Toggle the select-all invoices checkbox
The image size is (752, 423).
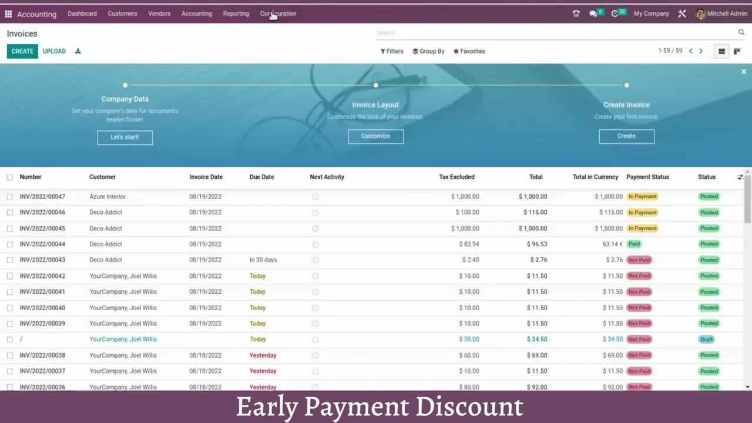click(x=10, y=177)
